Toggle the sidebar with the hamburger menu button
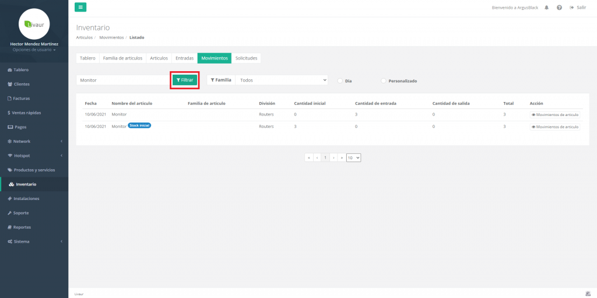 tap(80, 7)
